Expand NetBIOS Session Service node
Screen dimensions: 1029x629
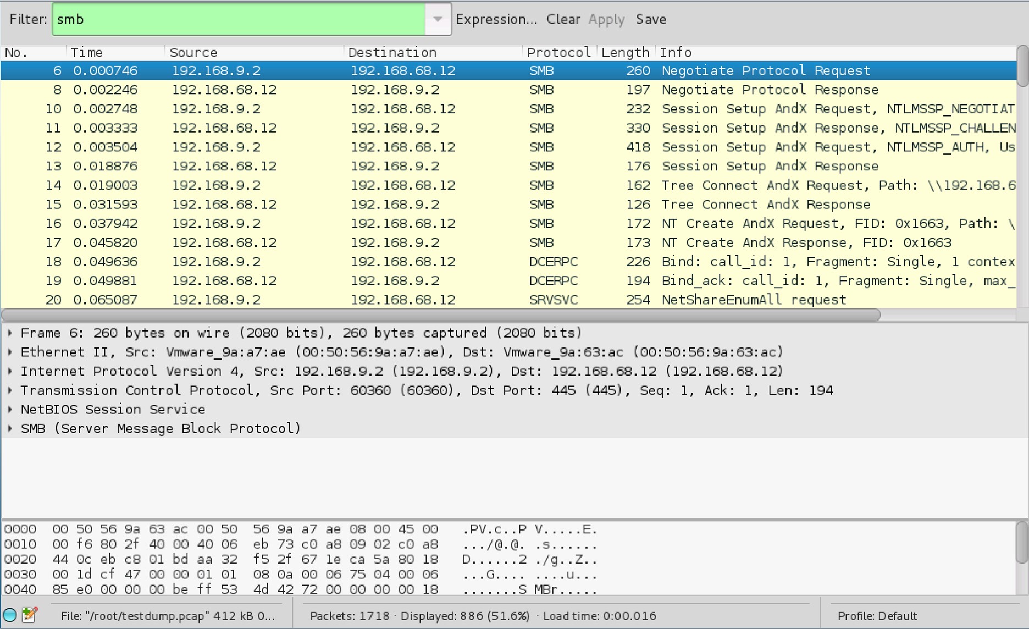click(10, 410)
